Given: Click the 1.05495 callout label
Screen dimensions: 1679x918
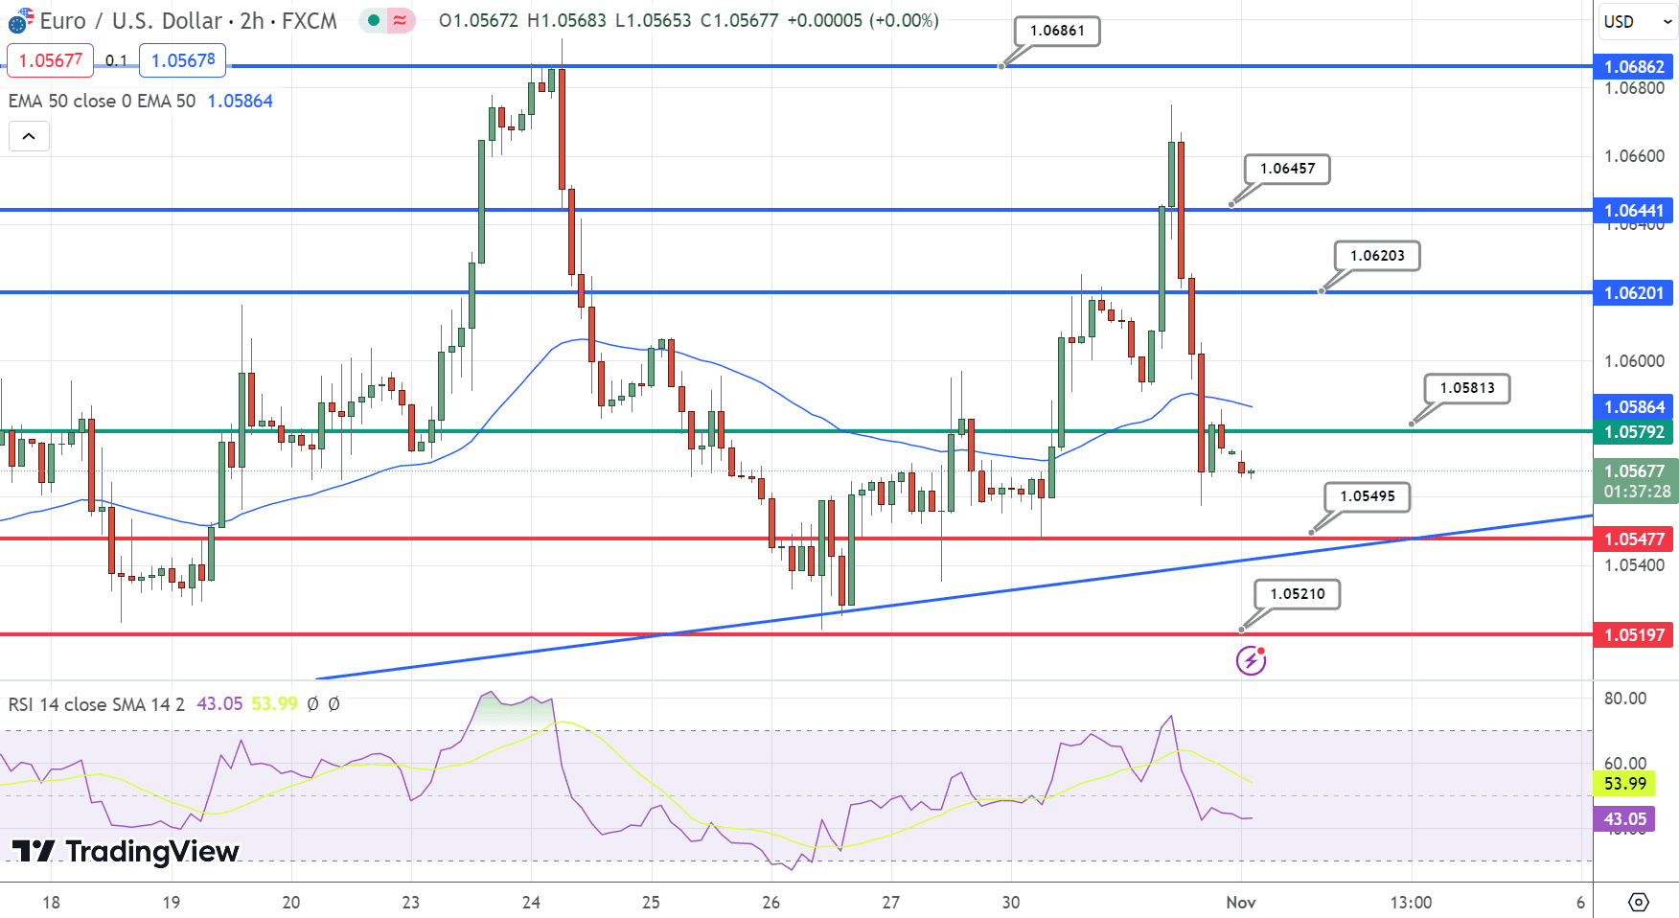Looking at the screenshot, I should tap(1368, 496).
